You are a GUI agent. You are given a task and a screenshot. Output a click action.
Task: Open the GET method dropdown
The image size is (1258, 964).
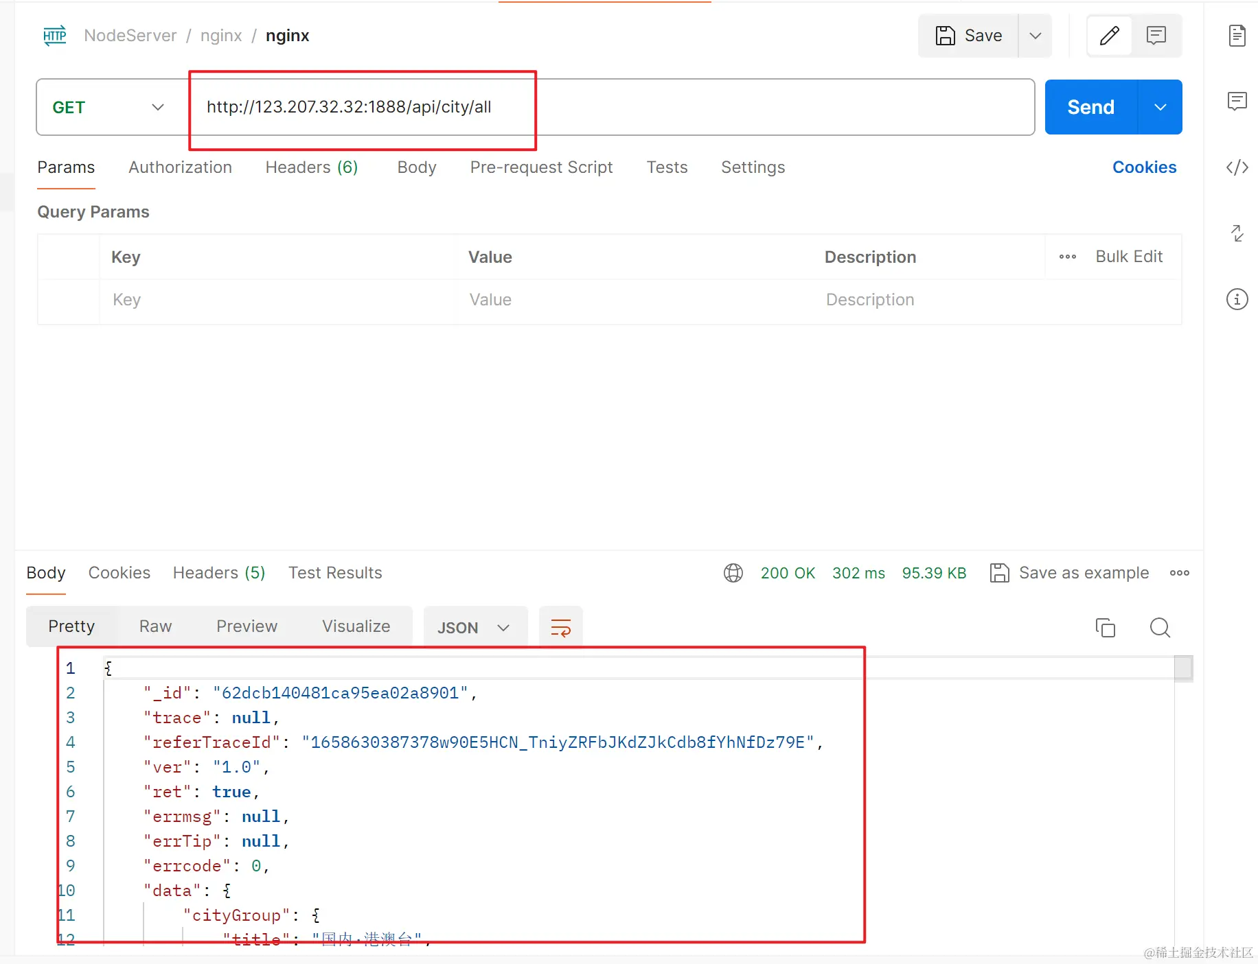tap(108, 107)
